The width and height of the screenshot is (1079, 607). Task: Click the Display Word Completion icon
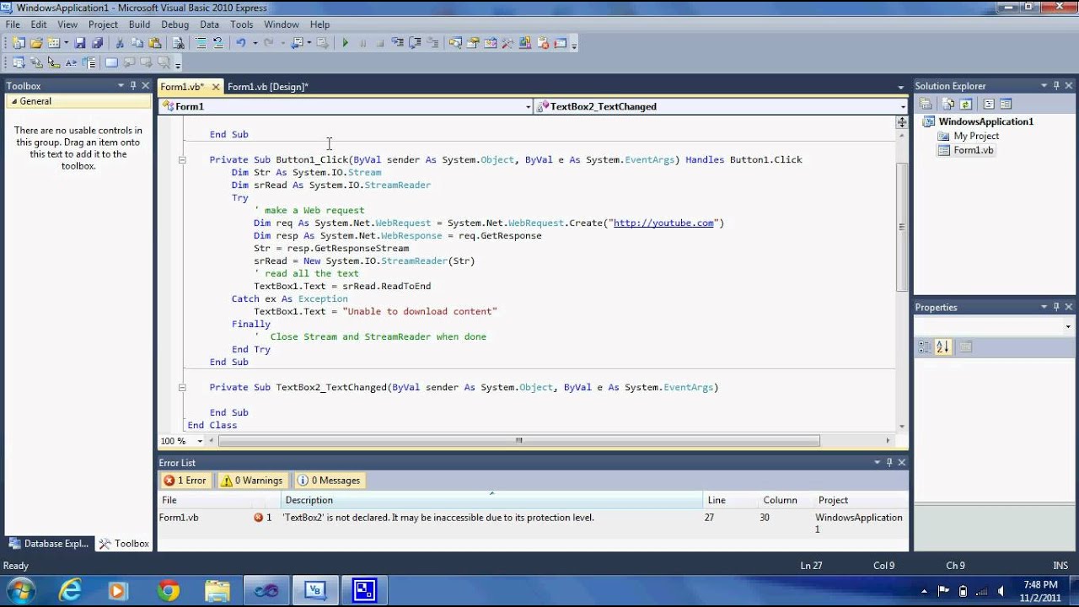click(71, 62)
